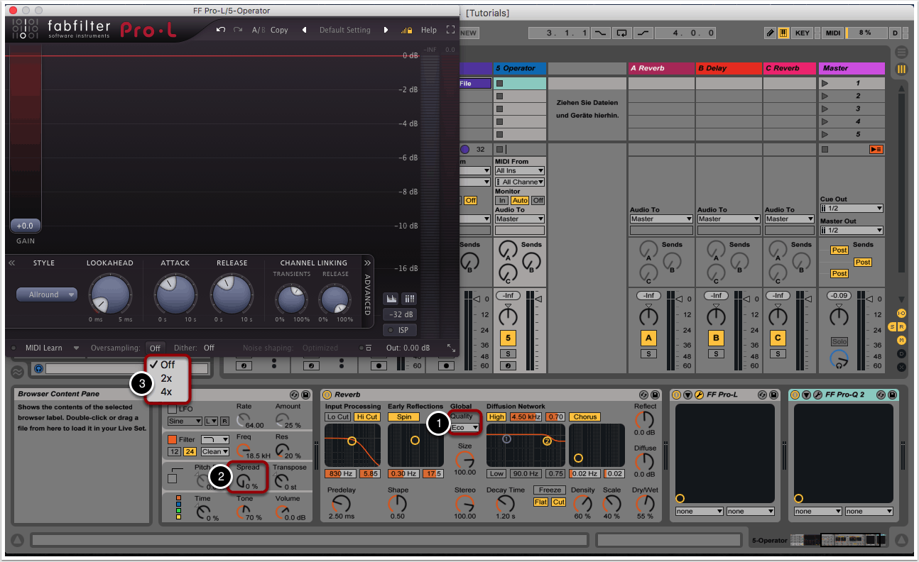Enable the LFO checkbox in Operator
Screen dimensions: 919x562
click(172, 409)
